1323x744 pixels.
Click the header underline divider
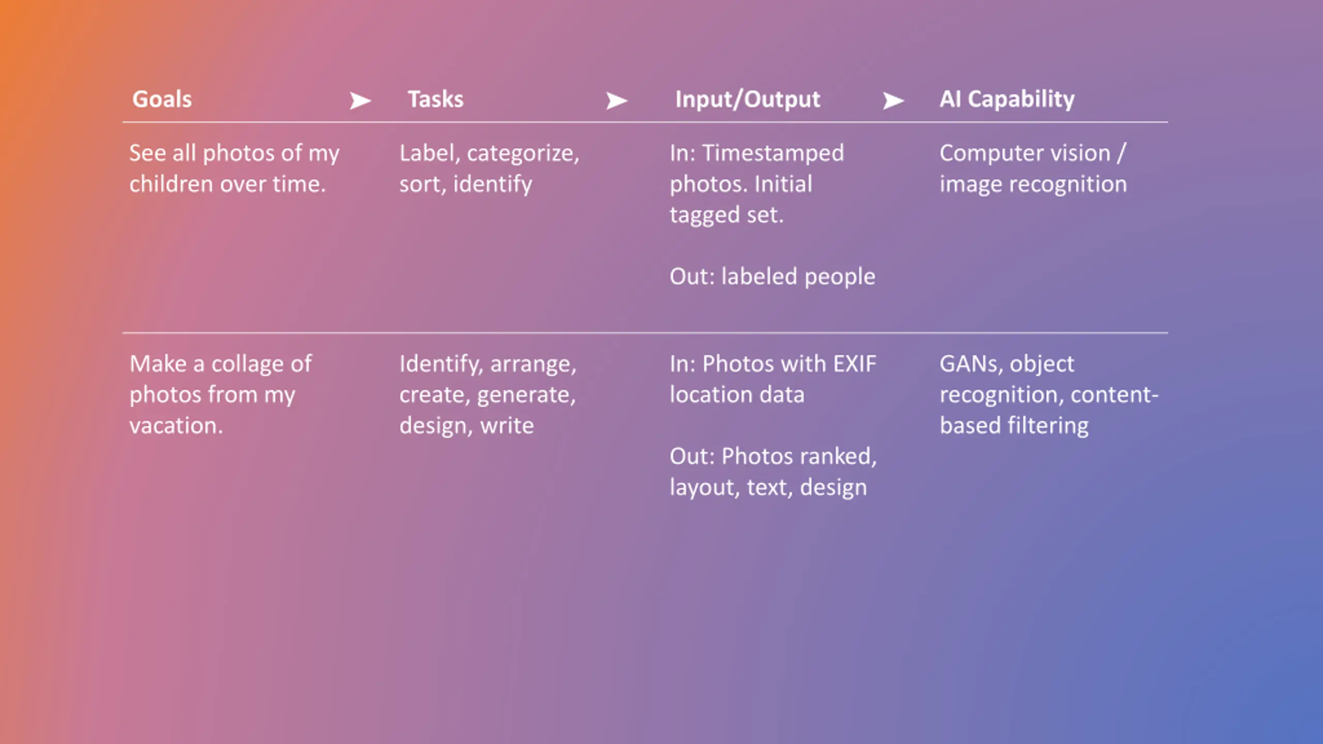pos(645,122)
